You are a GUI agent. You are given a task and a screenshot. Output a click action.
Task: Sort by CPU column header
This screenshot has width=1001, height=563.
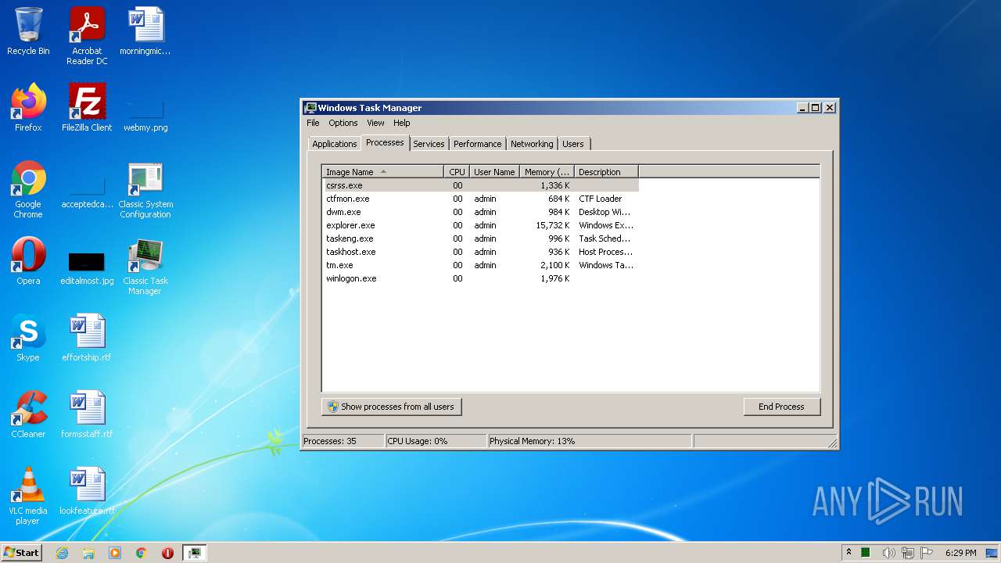(457, 172)
